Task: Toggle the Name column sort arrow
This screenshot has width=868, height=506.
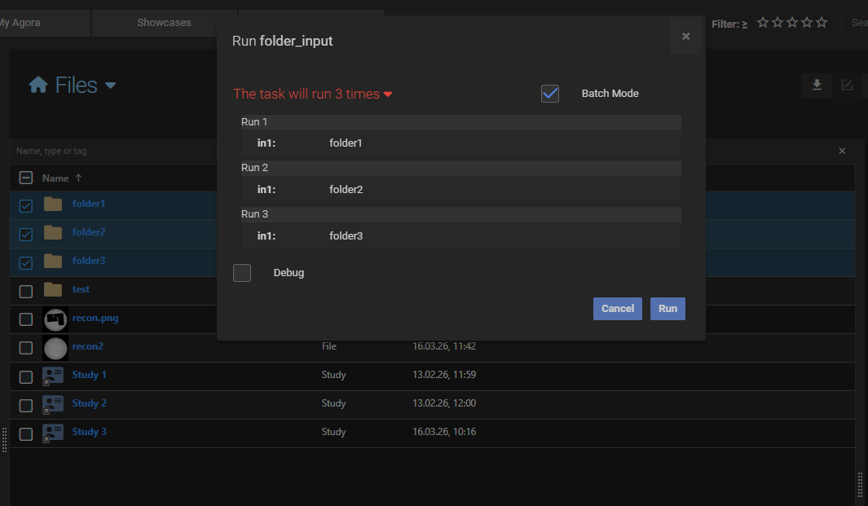Action: point(77,178)
